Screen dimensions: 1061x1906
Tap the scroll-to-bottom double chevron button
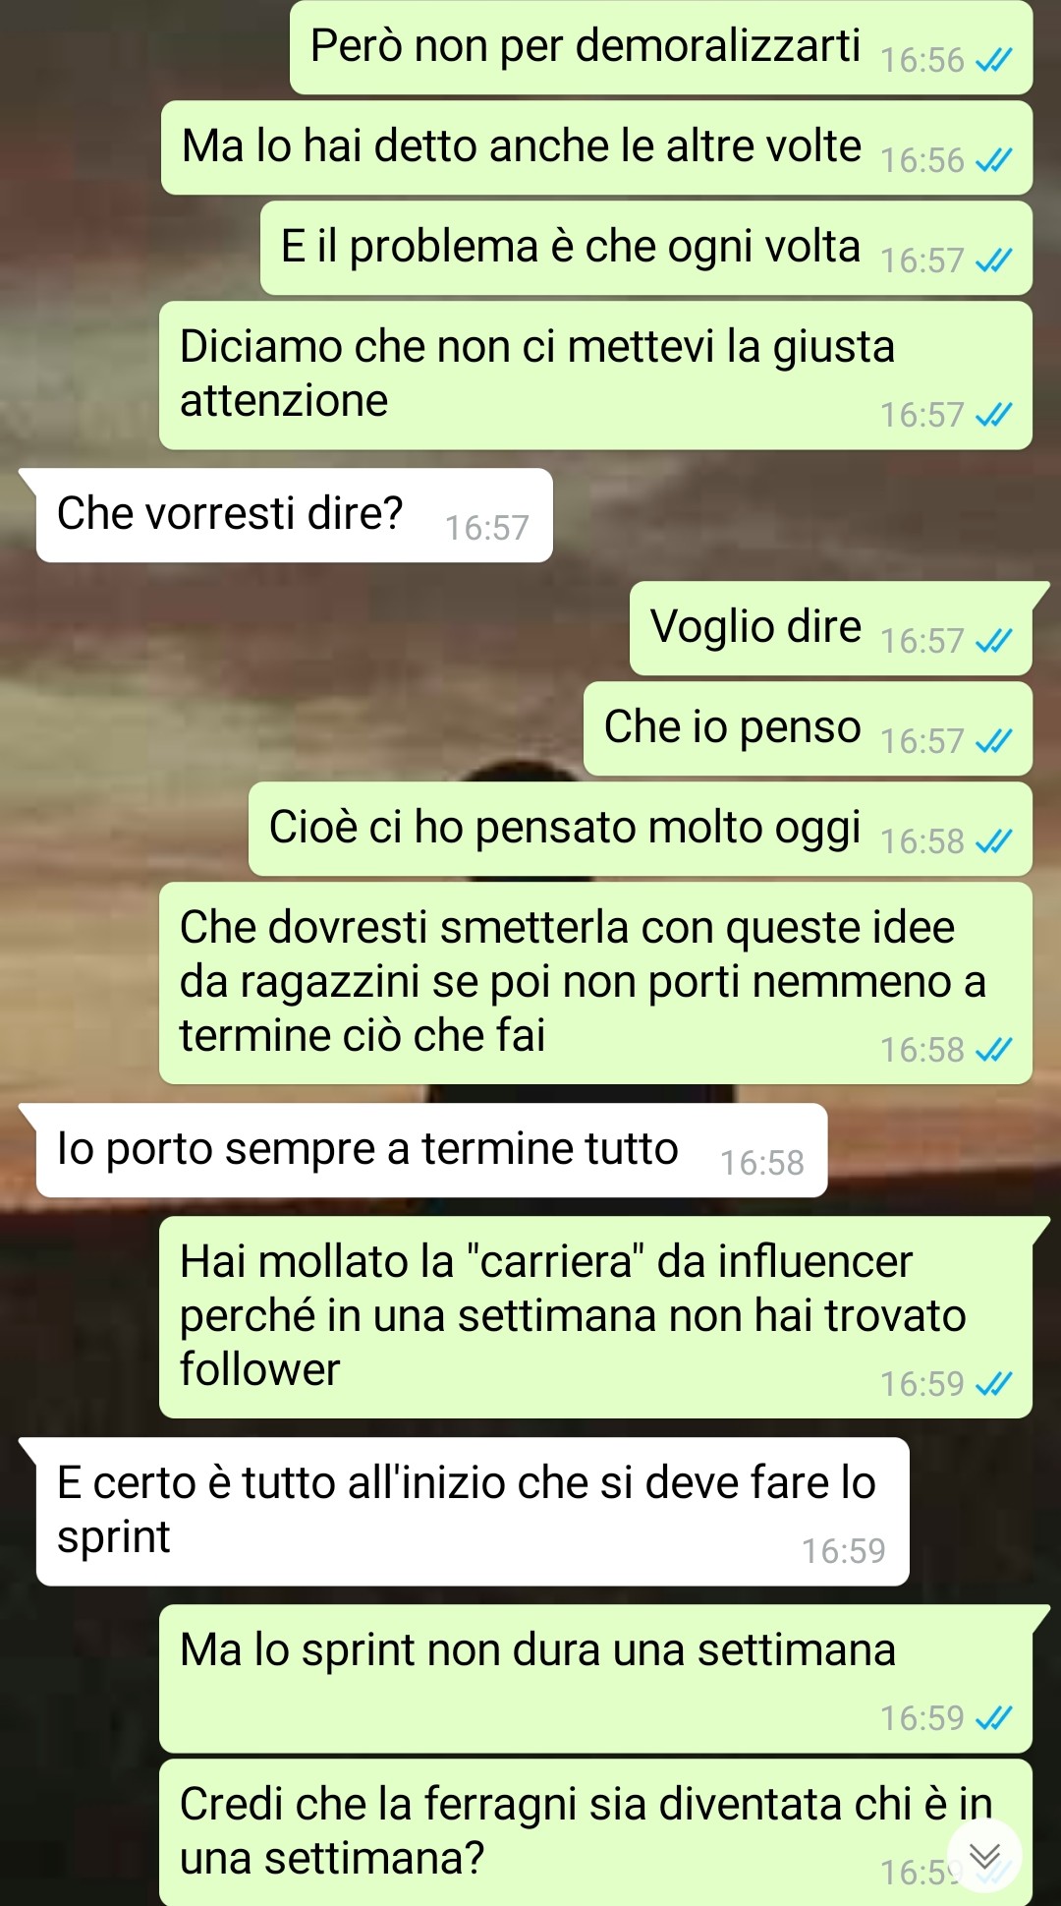(x=984, y=1856)
